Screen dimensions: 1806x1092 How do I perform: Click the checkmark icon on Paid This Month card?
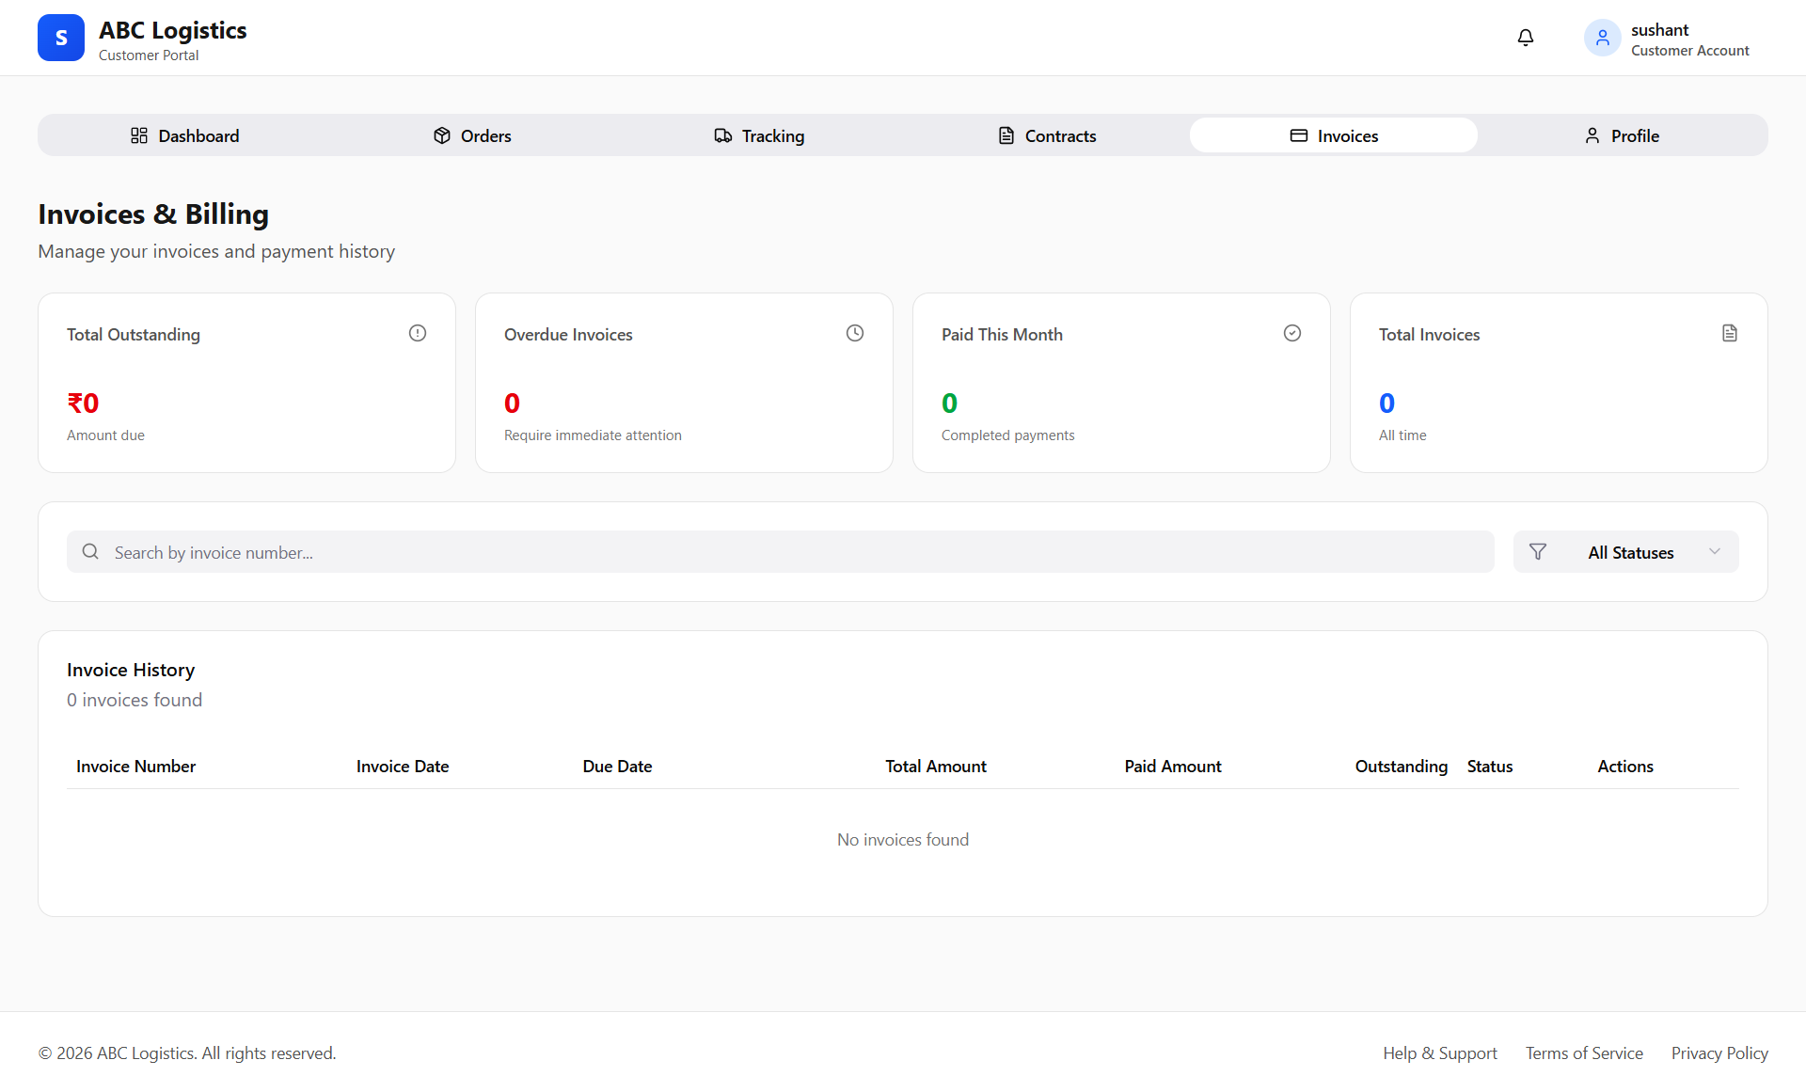click(x=1291, y=333)
